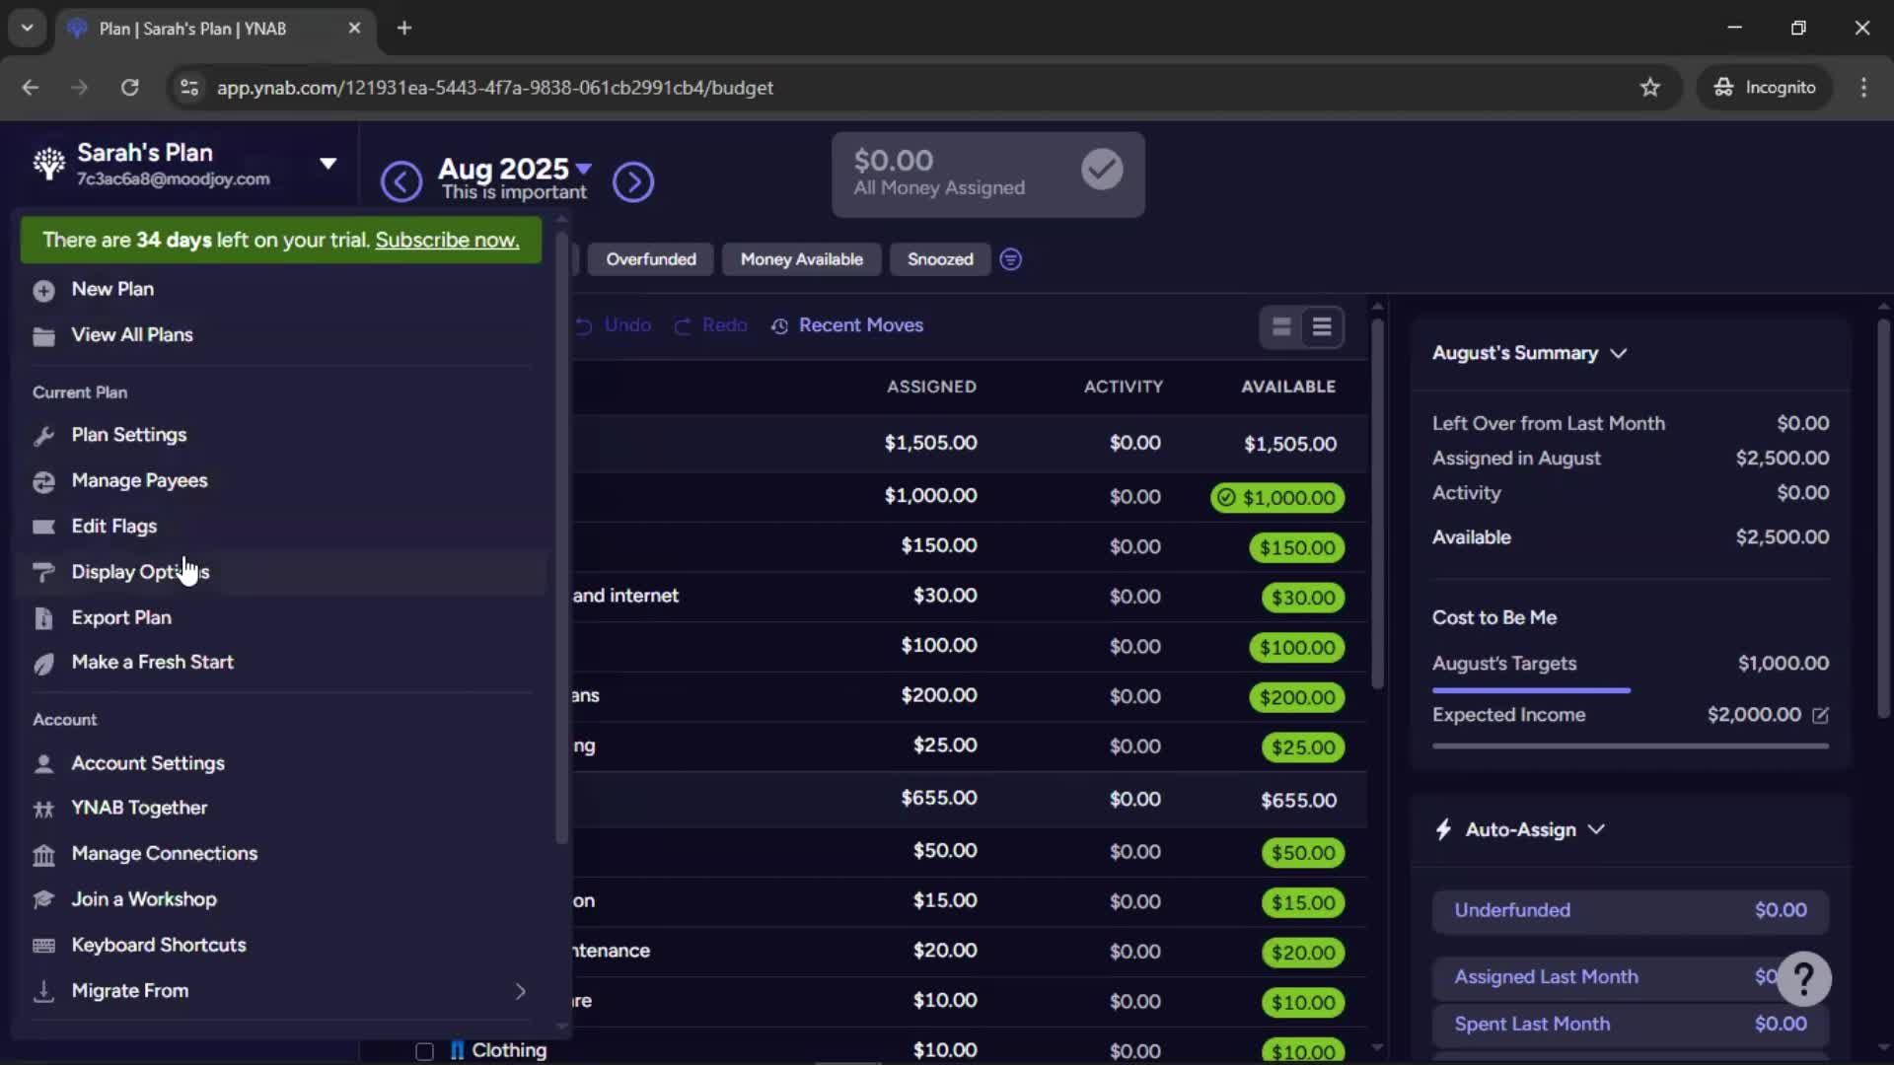
Task: Click the Join a Workshop graduation cap icon
Action: pos(43,899)
